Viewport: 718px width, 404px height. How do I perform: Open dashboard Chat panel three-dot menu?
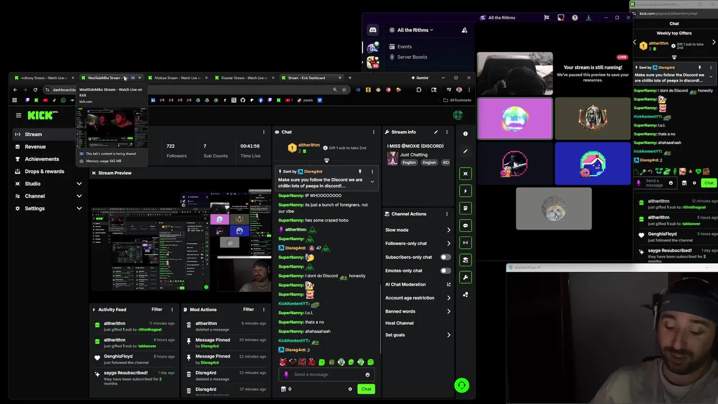click(x=374, y=132)
